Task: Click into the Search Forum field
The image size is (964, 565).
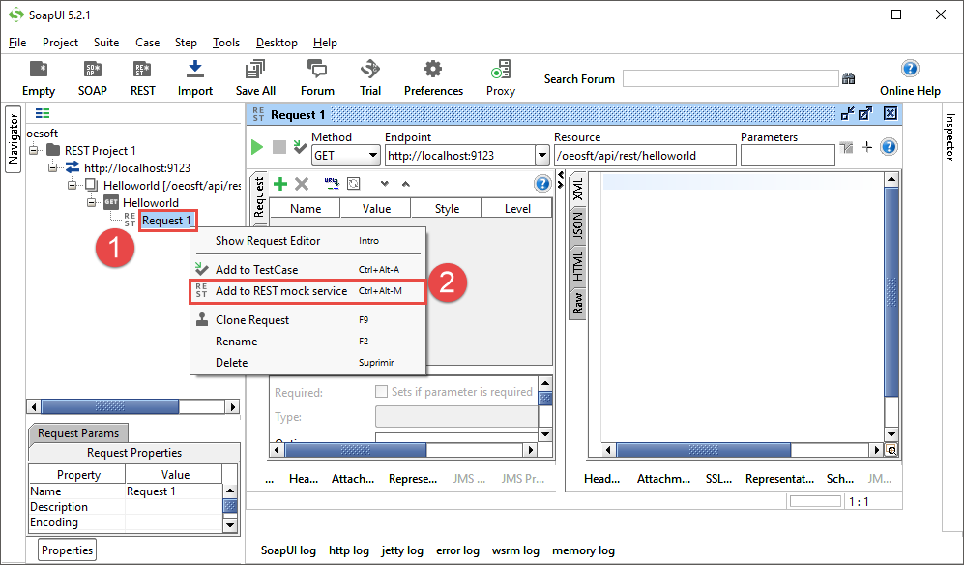Action: (x=730, y=78)
